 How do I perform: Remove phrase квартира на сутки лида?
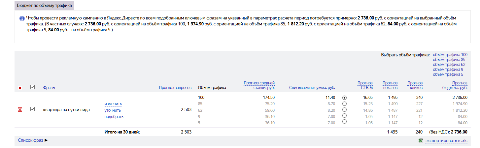click(20, 109)
